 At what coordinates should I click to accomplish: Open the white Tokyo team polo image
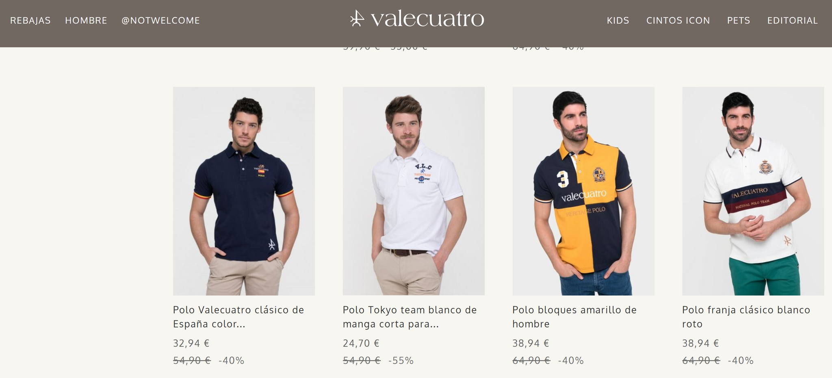click(414, 191)
